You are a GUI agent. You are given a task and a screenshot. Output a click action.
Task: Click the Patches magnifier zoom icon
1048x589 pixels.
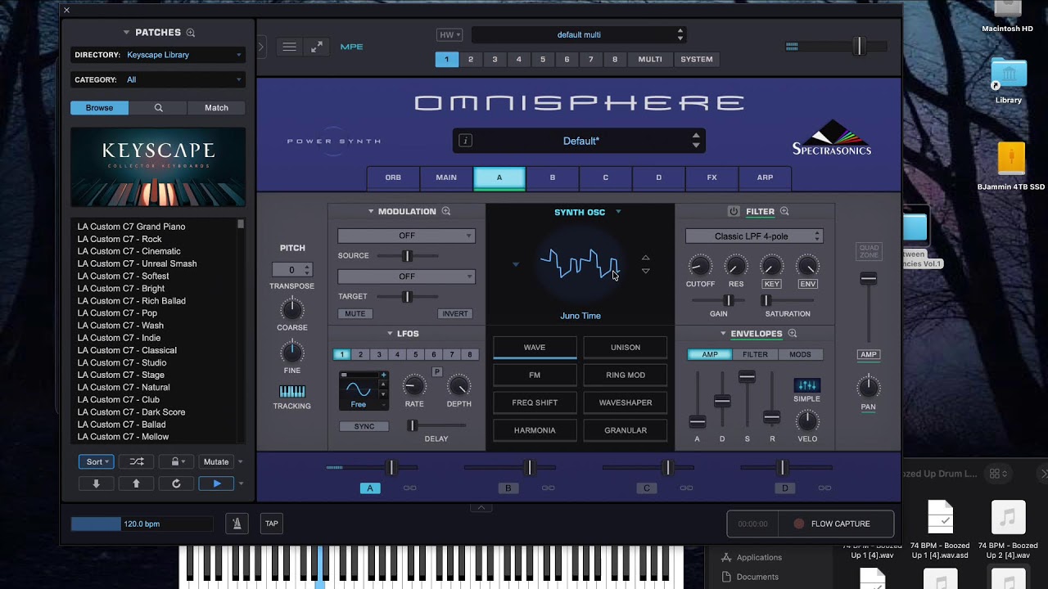(x=191, y=33)
